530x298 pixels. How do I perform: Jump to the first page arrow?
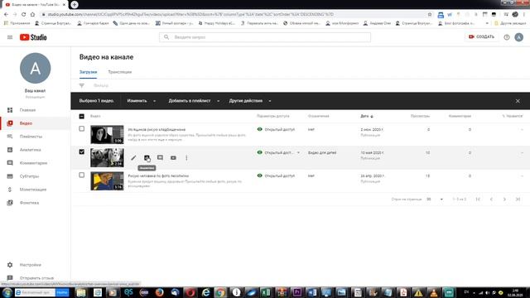(x=478, y=199)
